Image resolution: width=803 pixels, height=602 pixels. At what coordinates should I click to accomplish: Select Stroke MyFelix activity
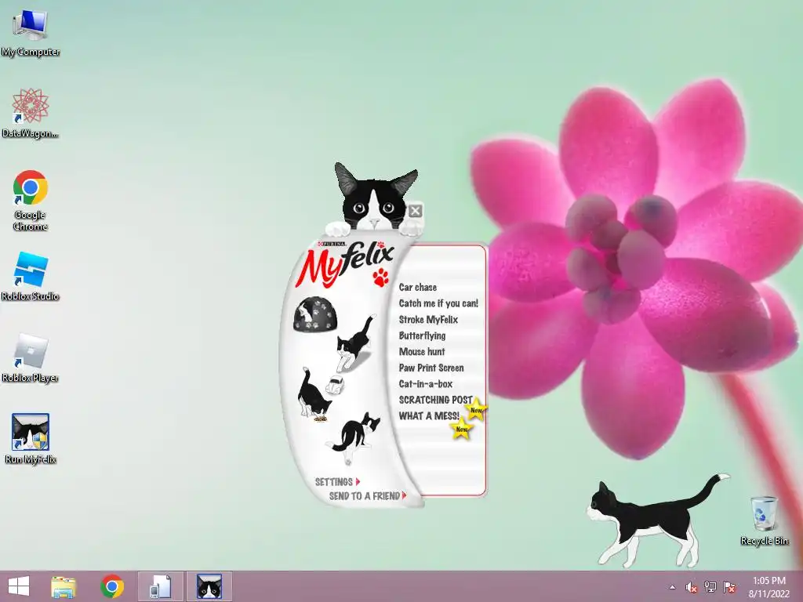(428, 320)
